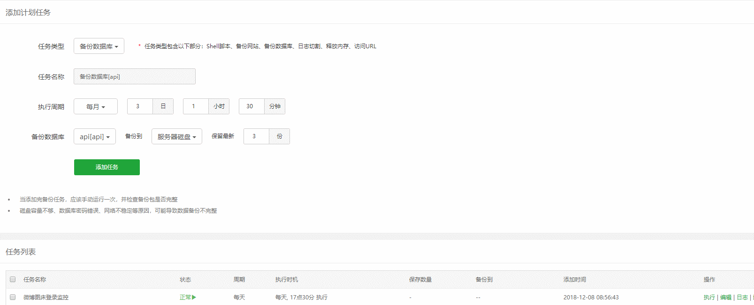Click the 份 unit label
Image resolution: width=754 pixels, height=305 pixels.
tap(280, 136)
